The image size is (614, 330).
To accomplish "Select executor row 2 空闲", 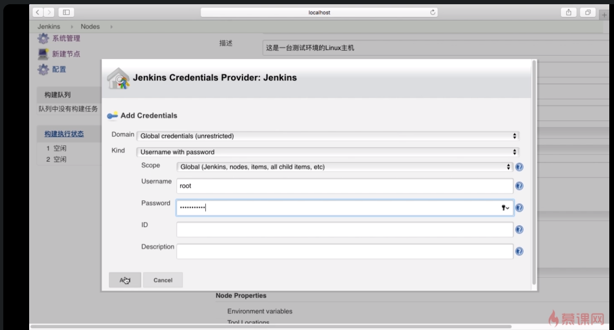I will point(56,160).
